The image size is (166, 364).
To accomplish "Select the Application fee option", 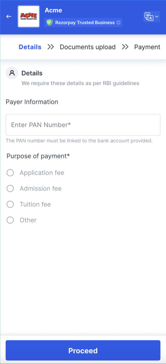I will pos(10,173).
